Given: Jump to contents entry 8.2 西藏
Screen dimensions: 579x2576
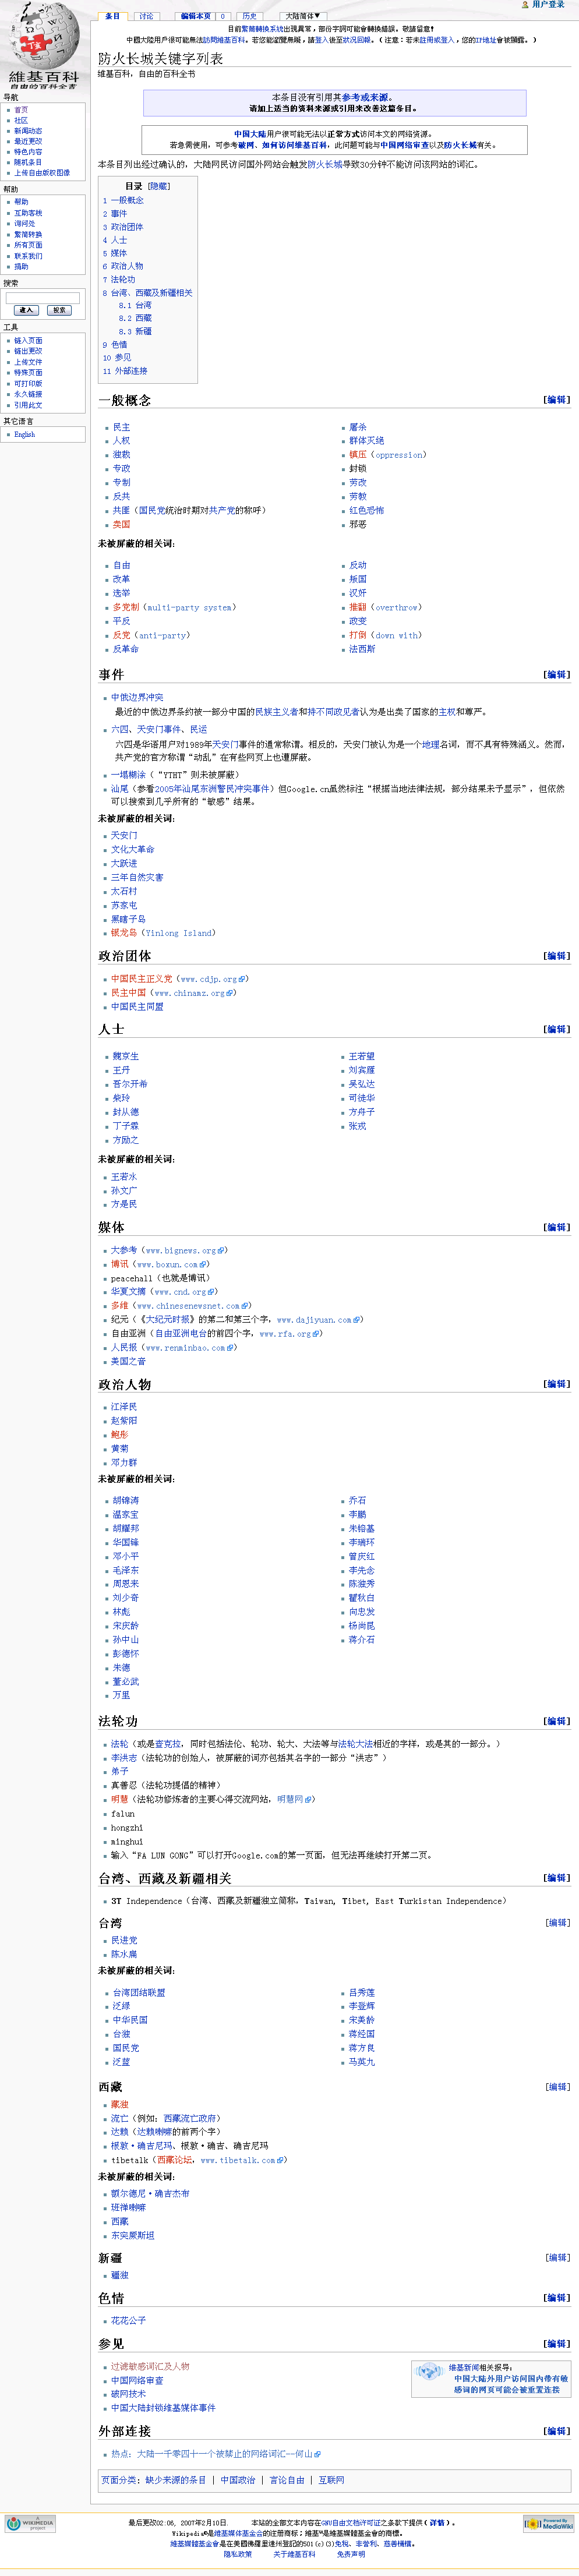Looking at the screenshot, I should point(135,318).
